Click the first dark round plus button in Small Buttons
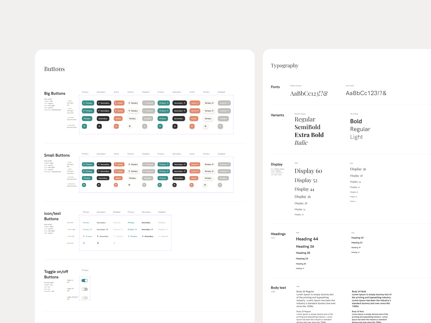431x323 pixels. tap(99, 185)
